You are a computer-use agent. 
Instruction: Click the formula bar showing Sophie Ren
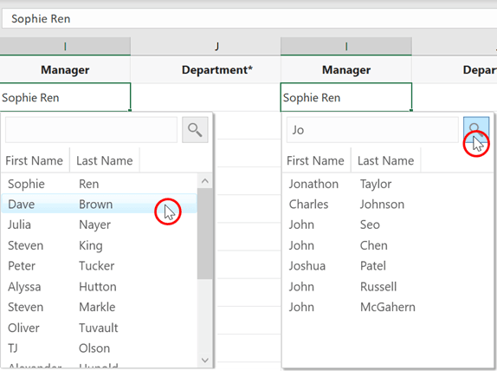(x=249, y=19)
